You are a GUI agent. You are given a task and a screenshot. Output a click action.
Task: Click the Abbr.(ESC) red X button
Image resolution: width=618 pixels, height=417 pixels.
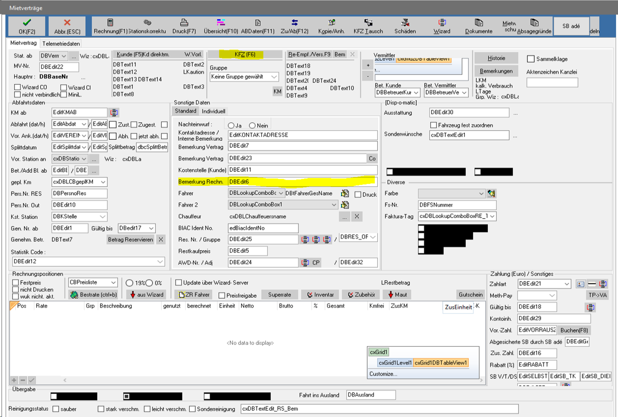tap(67, 26)
